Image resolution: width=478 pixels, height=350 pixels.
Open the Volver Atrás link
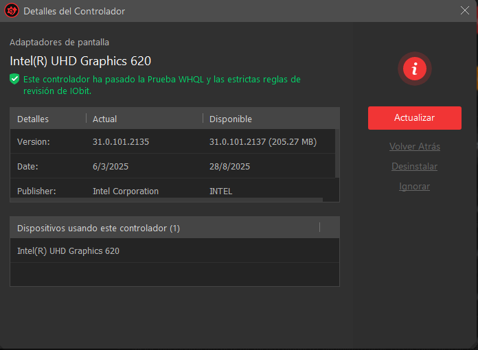coord(415,146)
